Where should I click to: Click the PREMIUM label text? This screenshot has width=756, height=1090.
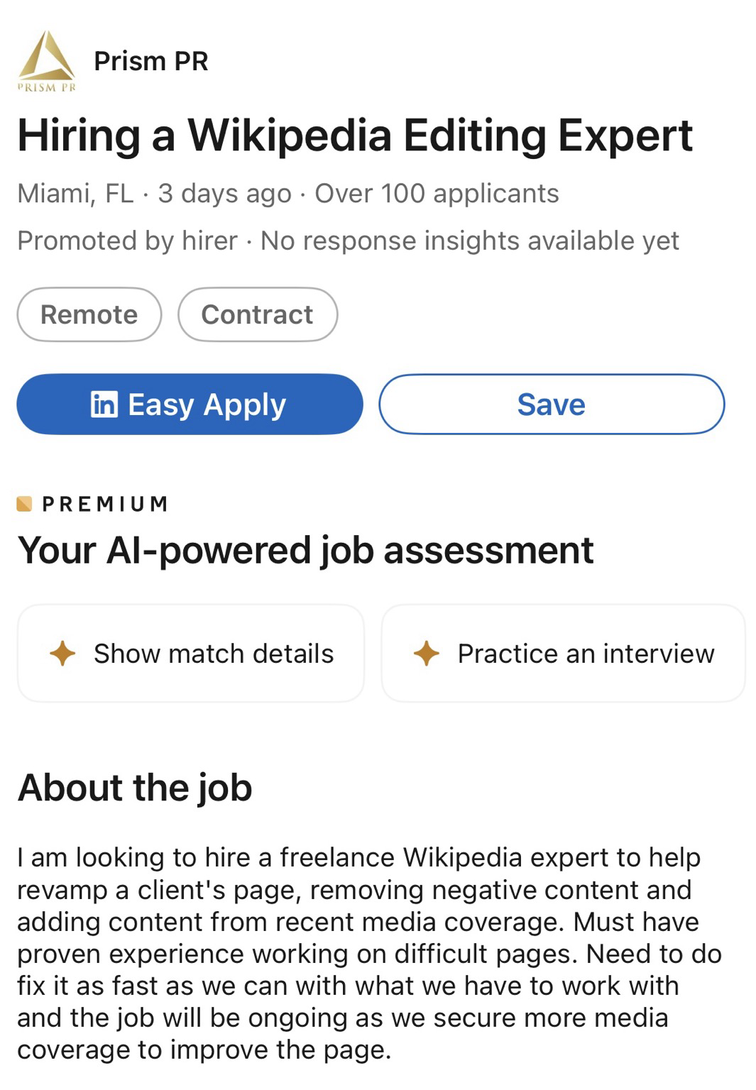point(105,504)
